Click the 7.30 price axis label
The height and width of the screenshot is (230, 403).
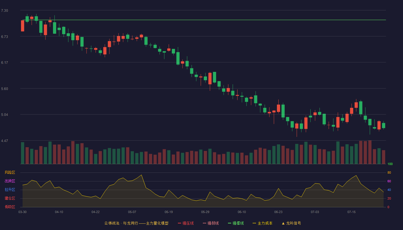click(5, 11)
